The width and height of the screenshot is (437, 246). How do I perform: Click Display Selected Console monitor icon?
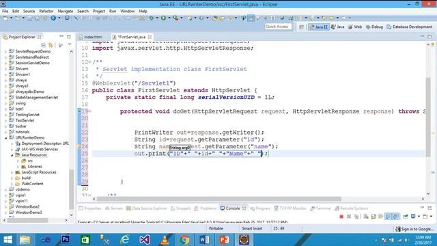413,217
